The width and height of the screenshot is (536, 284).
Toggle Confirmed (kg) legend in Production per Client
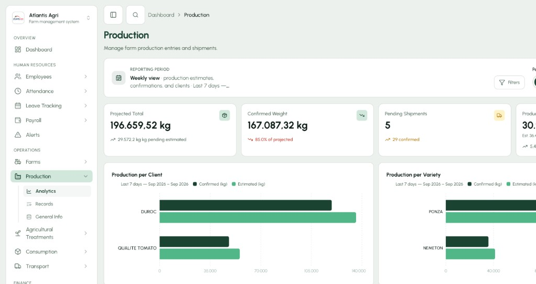click(210, 184)
